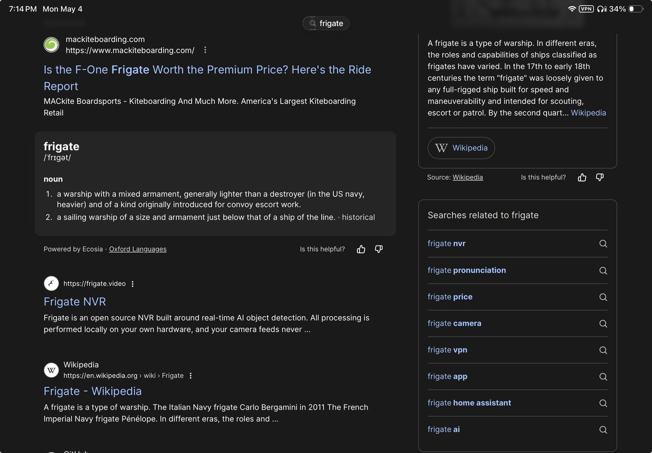Click search icon for frigate camera
Viewport: 652px width, 453px height.
click(x=603, y=324)
